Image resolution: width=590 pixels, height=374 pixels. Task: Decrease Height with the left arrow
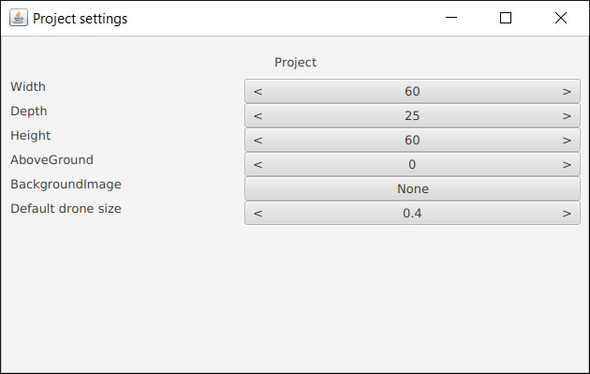tap(258, 141)
